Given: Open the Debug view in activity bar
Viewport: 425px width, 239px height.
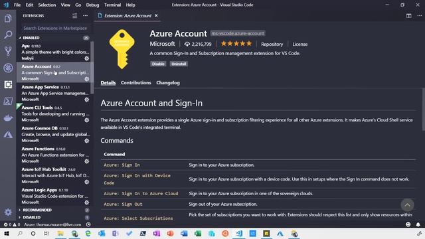Looking at the screenshot, I should pyautogui.click(x=8, y=68).
